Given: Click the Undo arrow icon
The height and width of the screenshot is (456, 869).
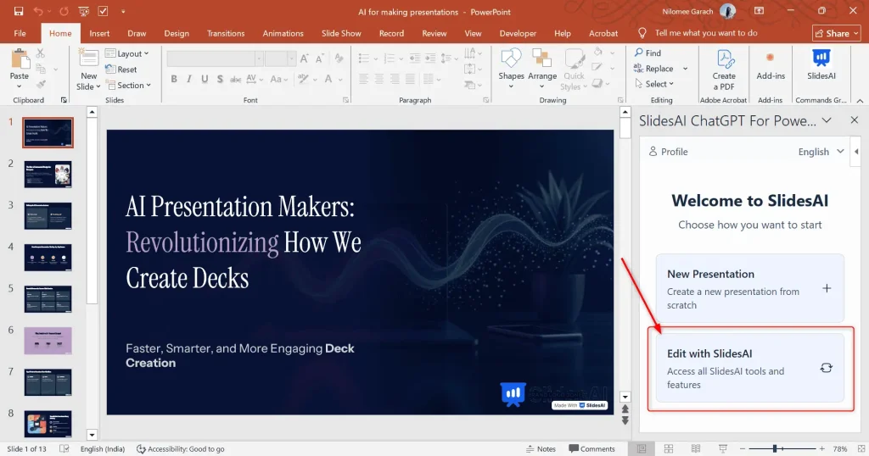Looking at the screenshot, I should tap(37, 11).
